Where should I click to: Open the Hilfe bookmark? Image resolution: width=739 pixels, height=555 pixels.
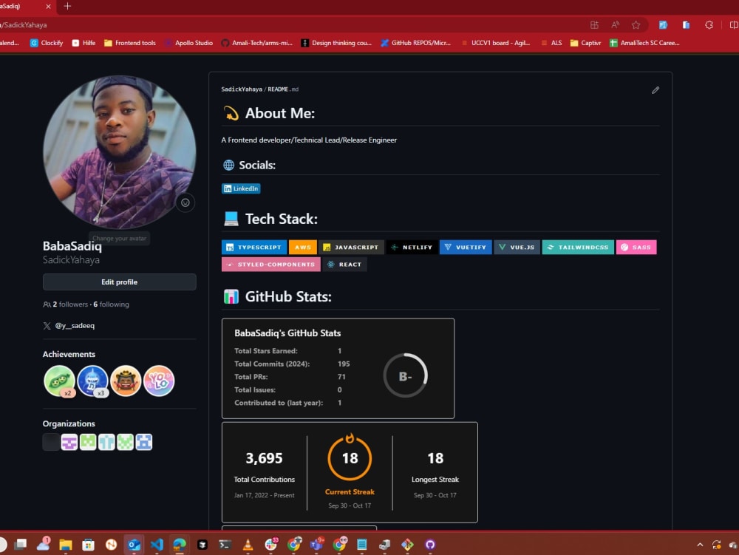click(84, 43)
